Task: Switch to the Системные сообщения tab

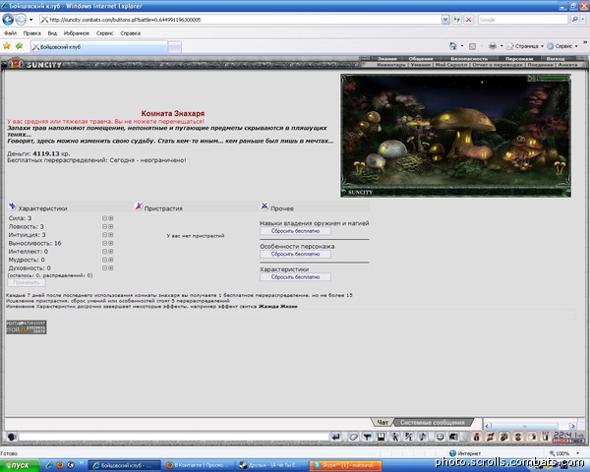Action: click(x=432, y=422)
